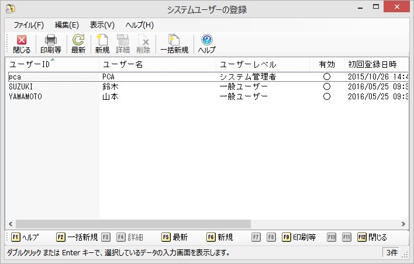Select the 有効 circle for user SUZUKI
The width and height of the screenshot is (414, 264).
pos(327,86)
